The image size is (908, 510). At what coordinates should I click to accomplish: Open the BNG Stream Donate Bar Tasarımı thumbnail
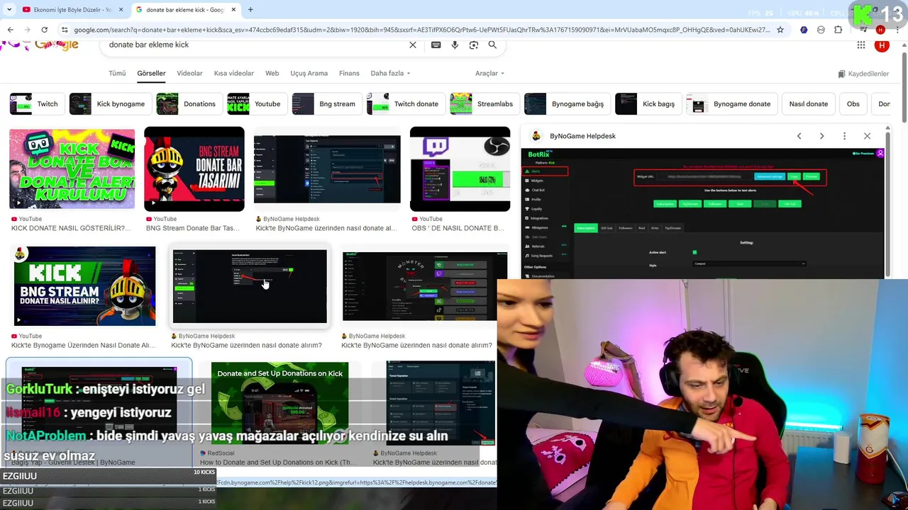tap(194, 169)
